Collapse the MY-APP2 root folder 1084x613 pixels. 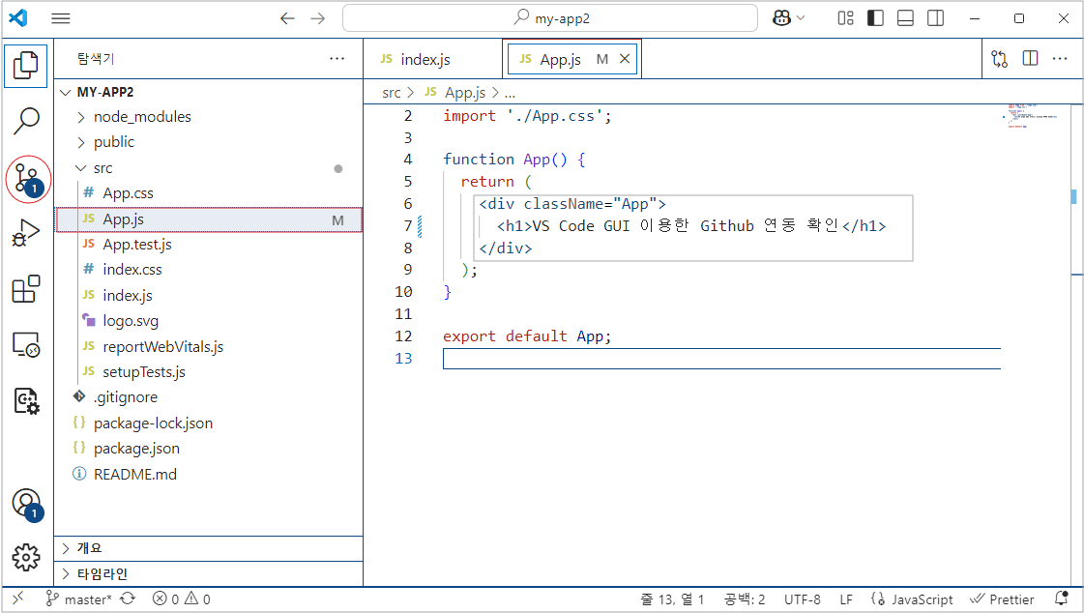(x=208, y=92)
